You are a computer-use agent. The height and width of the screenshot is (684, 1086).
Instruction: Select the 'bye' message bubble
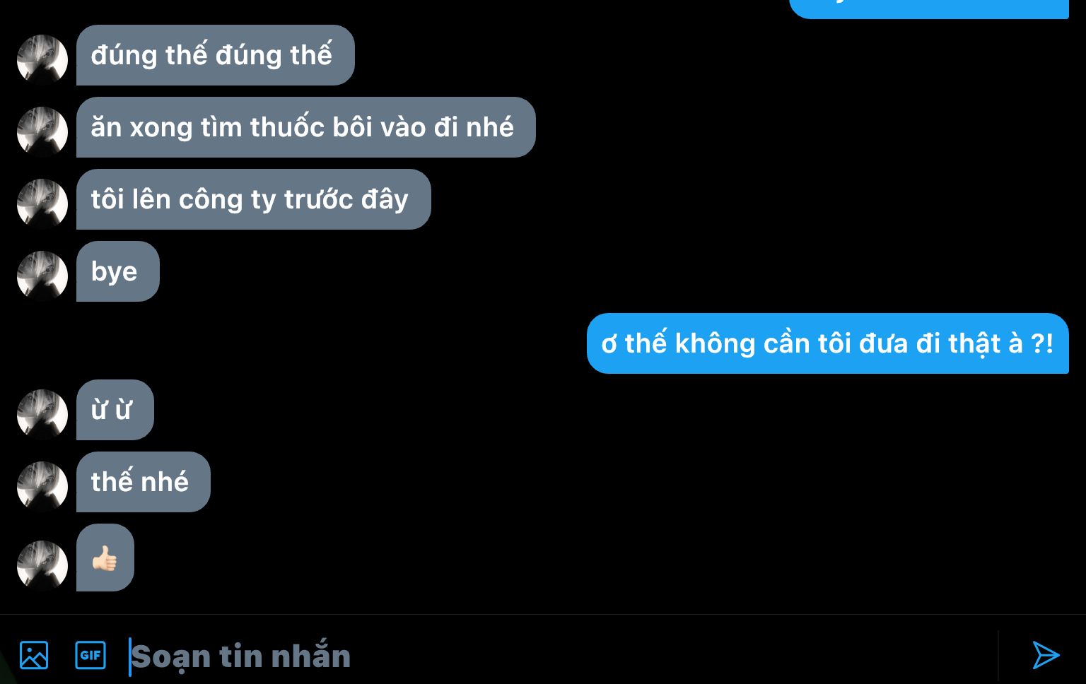pos(118,271)
